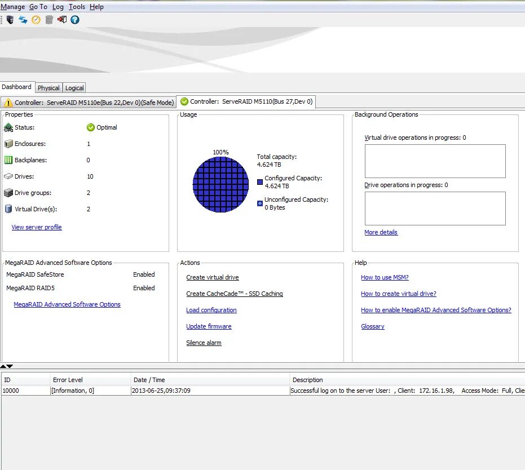525x470 pixels.
Task: Click the blue question mark help icon
Action: 75,20
